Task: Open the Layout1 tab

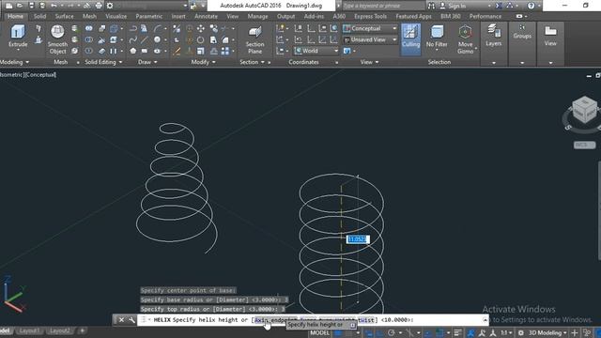Action: click(29, 330)
